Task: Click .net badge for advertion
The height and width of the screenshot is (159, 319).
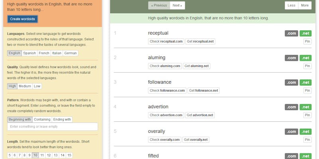Action: tap(305, 107)
